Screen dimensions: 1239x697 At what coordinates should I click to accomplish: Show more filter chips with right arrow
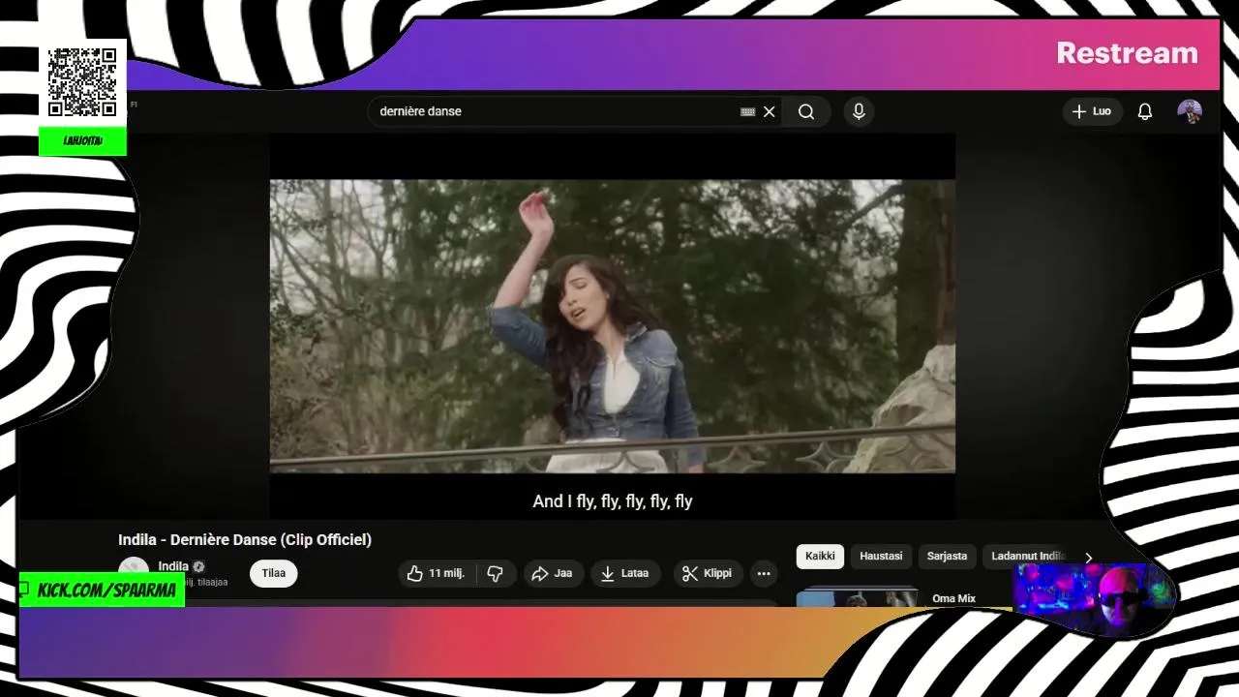coord(1088,558)
